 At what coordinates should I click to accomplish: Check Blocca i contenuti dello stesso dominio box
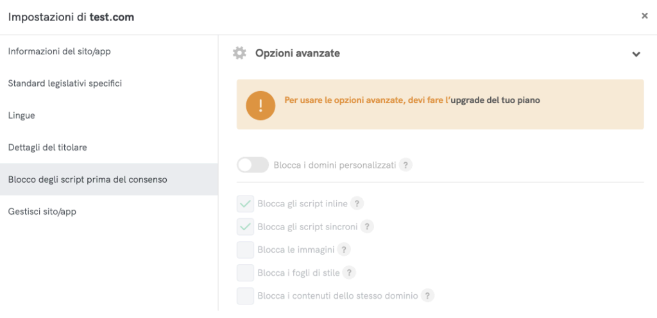tap(245, 296)
